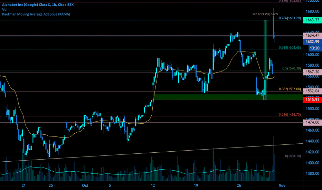Select the 1440.00 price scale value
Image resolution: width=322 pixels, height=190 pixels.
pos(313,141)
